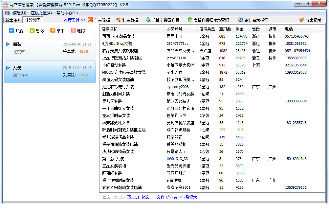Pause the task with 暂停 icon
This screenshot has height=211, width=329.
32,31
